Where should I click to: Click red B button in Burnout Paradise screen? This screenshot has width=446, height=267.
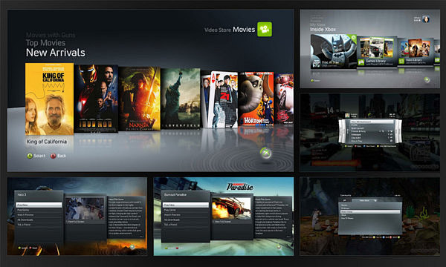[177, 248]
